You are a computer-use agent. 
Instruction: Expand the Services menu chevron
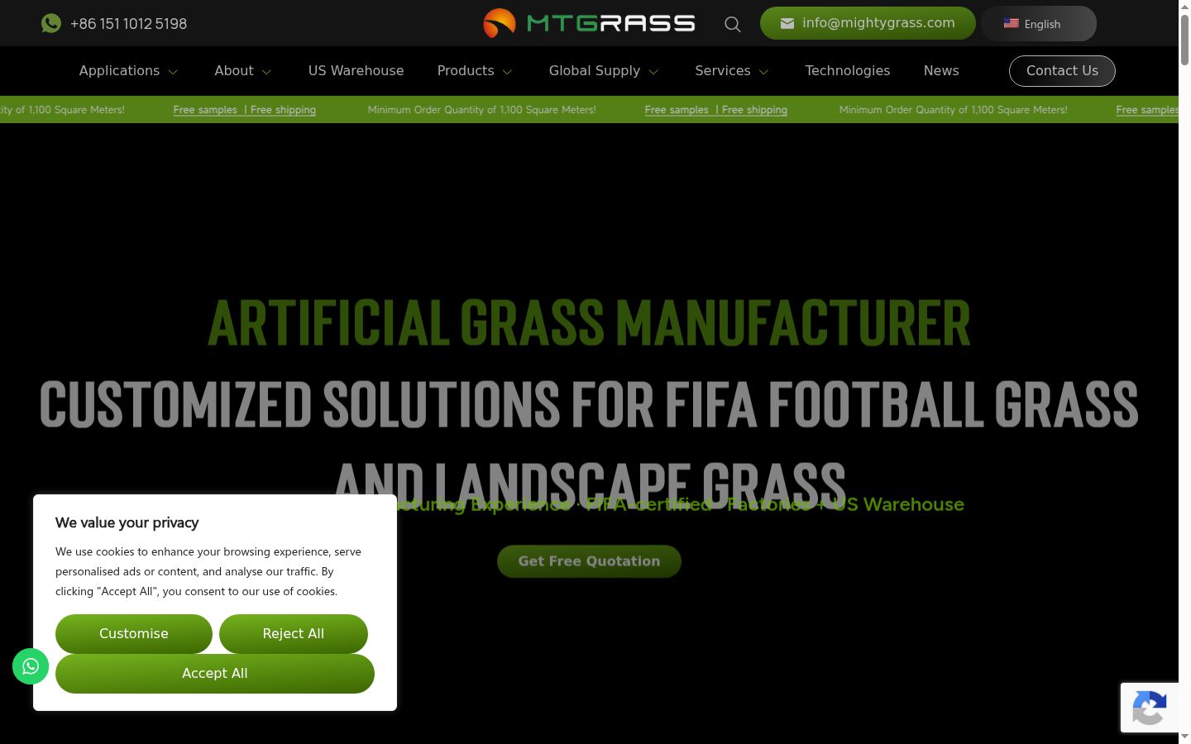click(x=763, y=72)
